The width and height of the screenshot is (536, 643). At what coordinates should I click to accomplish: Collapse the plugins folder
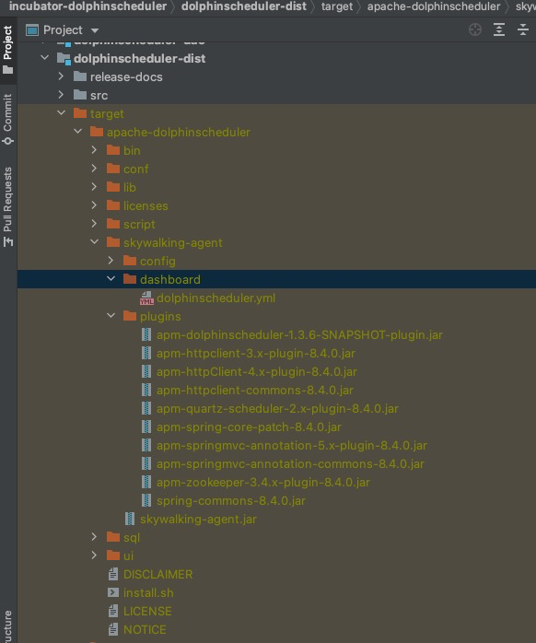[111, 316]
